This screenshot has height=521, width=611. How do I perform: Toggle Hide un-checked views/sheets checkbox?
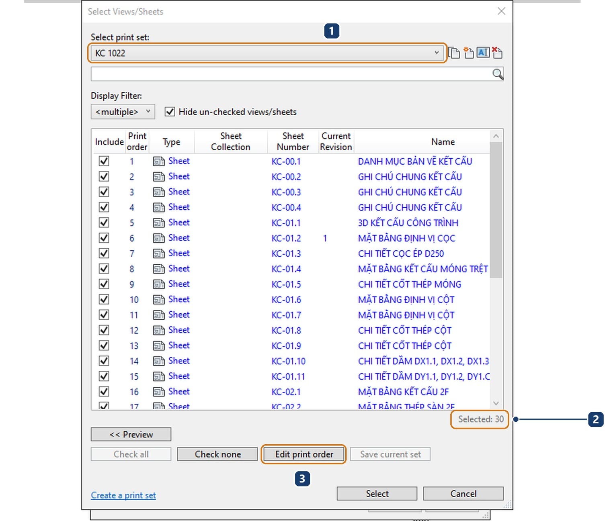170,112
